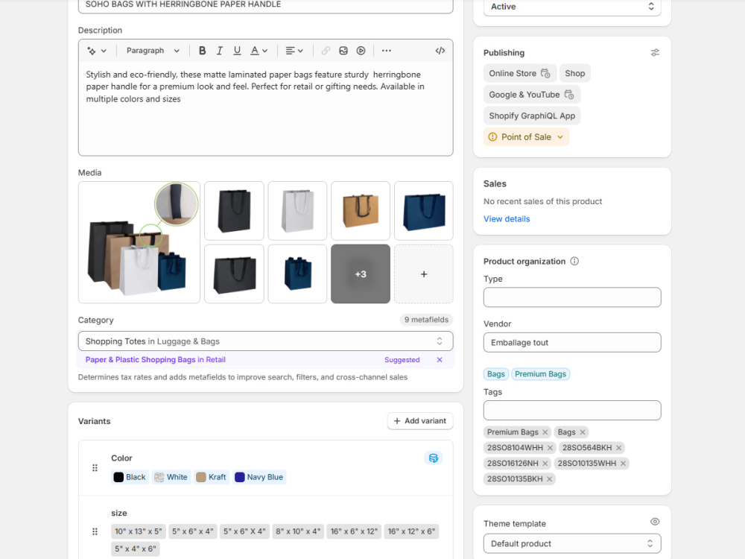
Task: Insert a link in description
Action: (x=326, y=51)
